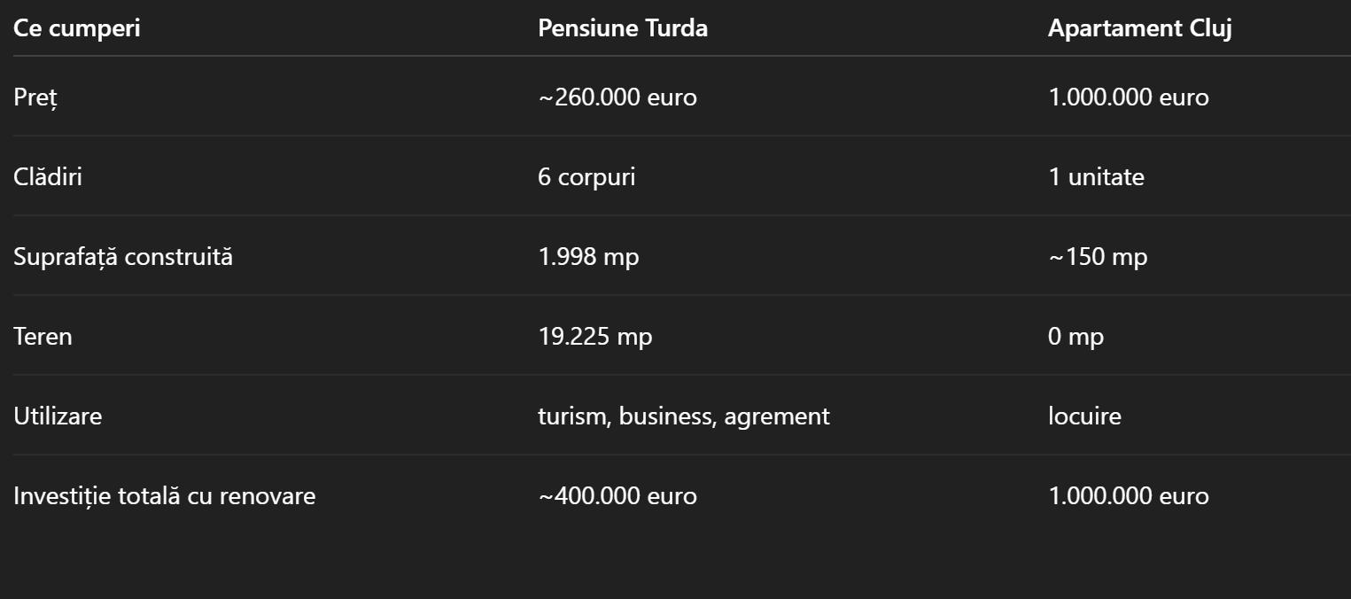Viewport: 1351px width, 599px height.
Task: Click the "~260.000 euro" price cell
Action: [x=617, y=97]
